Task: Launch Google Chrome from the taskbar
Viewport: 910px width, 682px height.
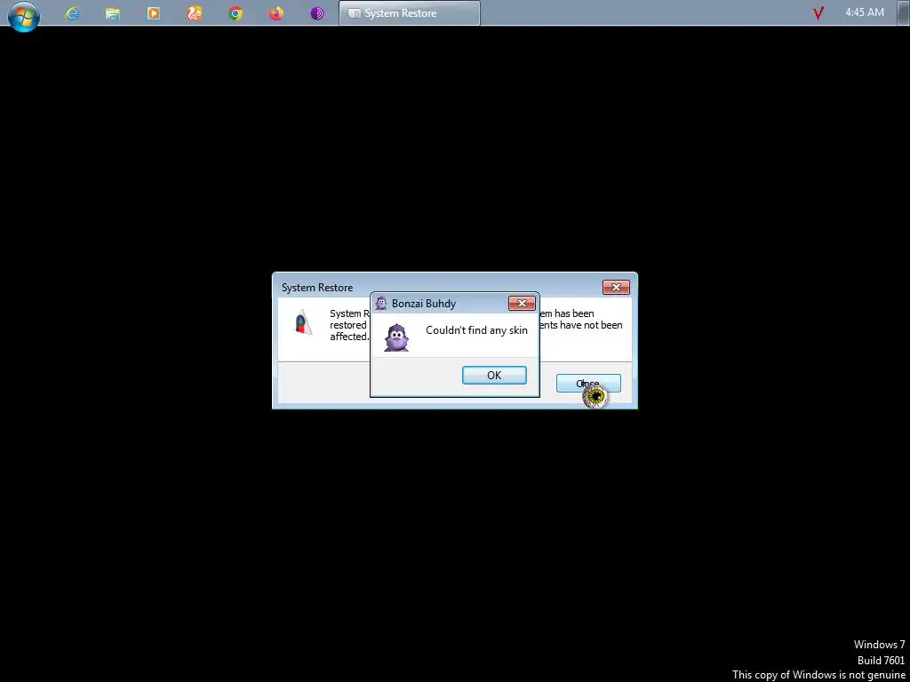Action: 235,12
